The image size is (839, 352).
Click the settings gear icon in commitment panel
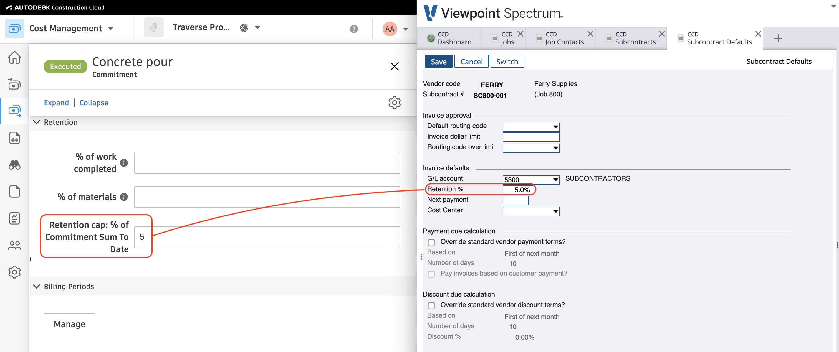(394, 103)
